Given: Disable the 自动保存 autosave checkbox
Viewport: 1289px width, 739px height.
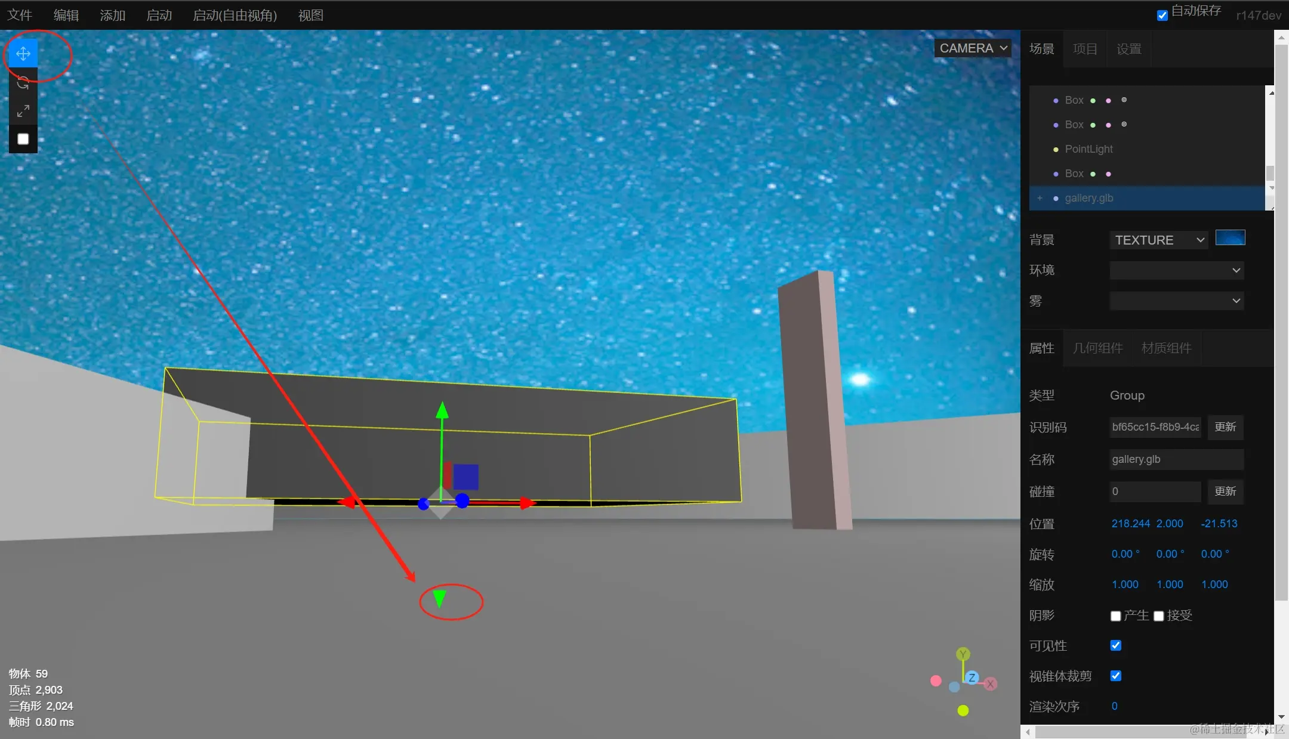Looking at the screenshot, I should coord(1162,16).
